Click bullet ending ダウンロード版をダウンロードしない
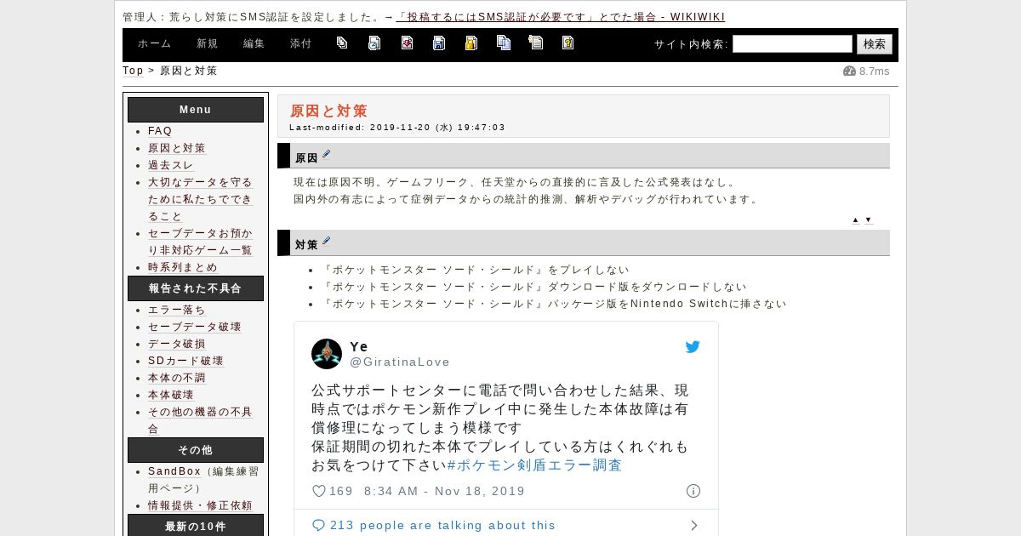This screenshot has width=1021, height=536. pyautogui.click(x=534, y=287)
